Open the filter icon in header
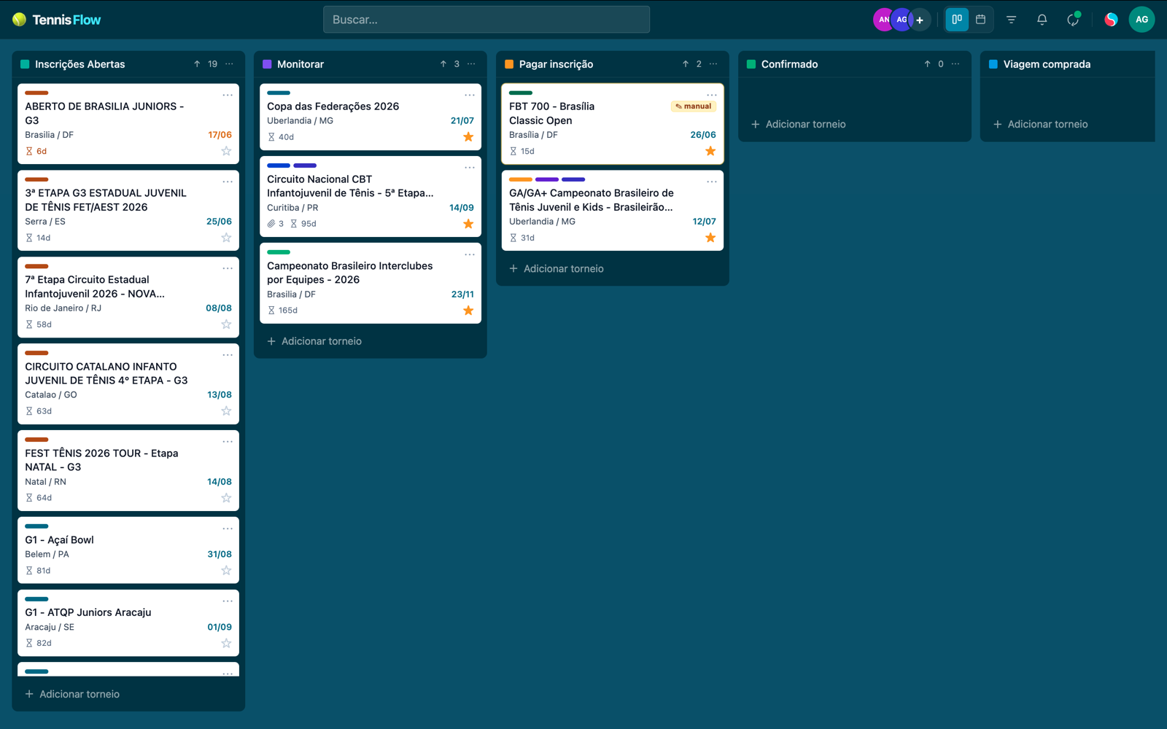 (1011, 20)
